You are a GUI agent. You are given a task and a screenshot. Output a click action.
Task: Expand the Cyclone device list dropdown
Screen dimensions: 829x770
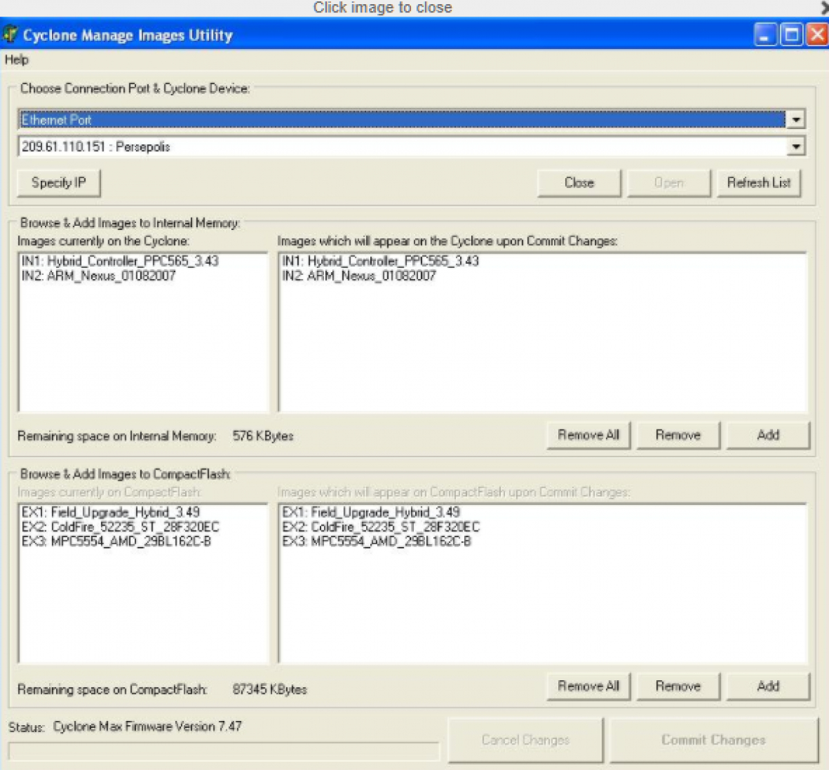(x=796, y=146)
